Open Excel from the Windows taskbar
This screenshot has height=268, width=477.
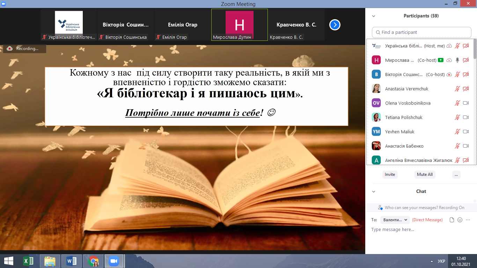click(x=28, y=261)
